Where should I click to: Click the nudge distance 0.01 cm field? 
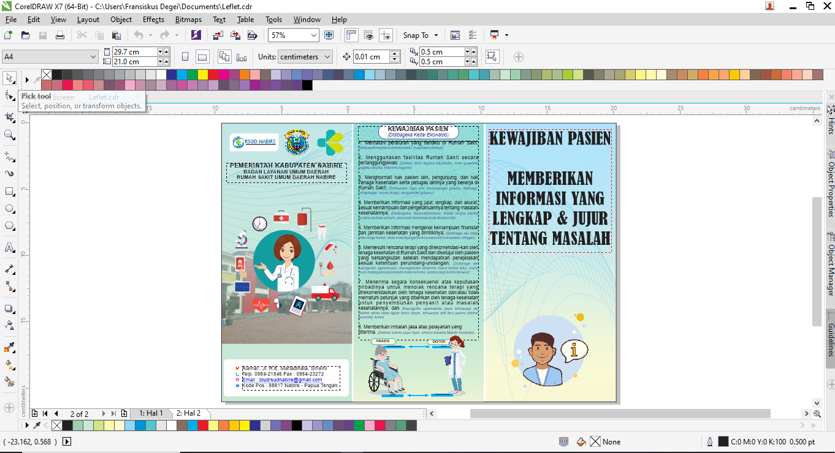pyautogui.click(x=370, y=57)
